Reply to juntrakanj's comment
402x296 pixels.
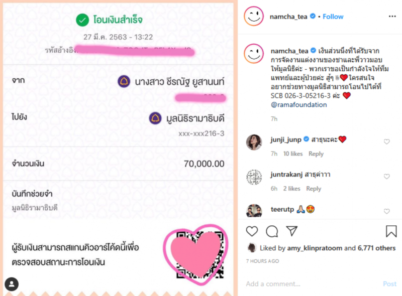coord(314,189)
